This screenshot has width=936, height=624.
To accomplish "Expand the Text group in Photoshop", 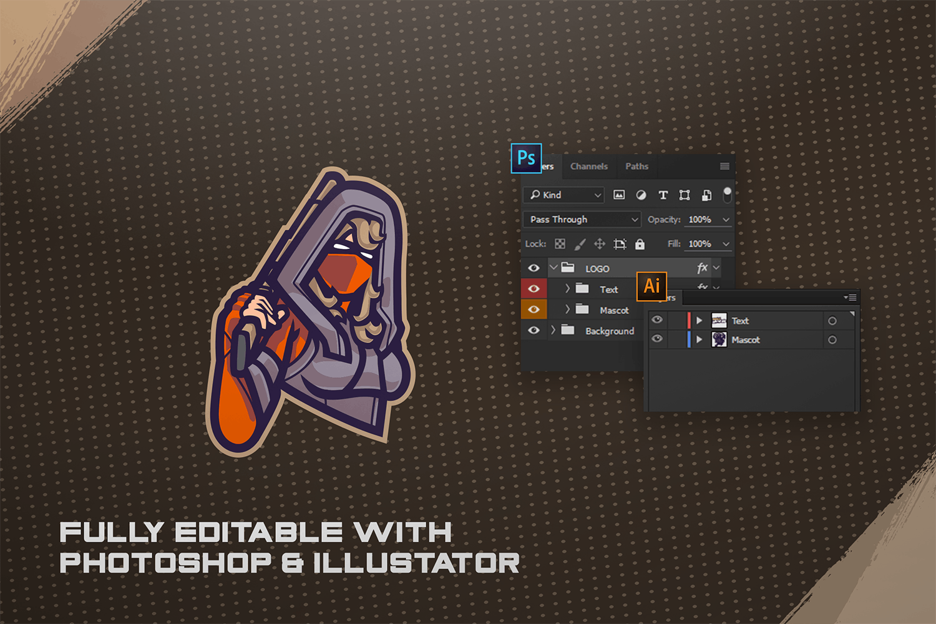I will click(567, 288).
